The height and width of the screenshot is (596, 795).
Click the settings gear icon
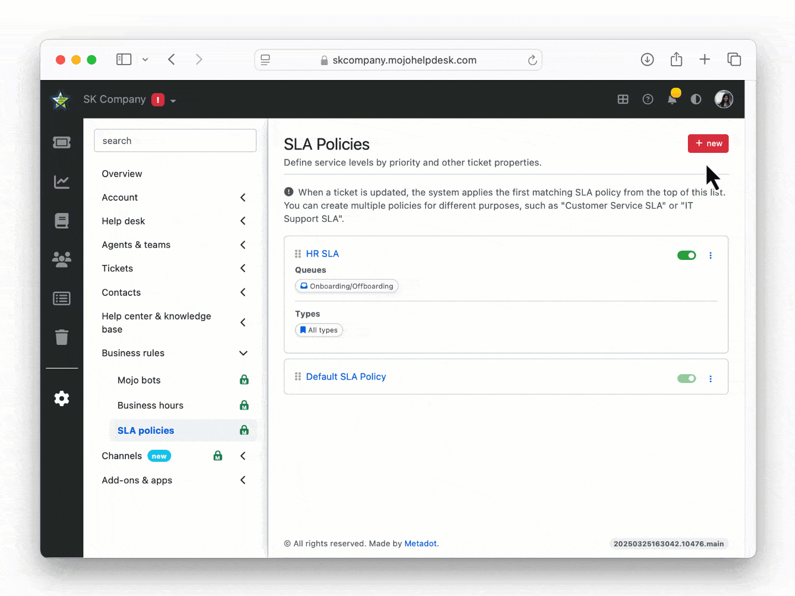tap(62, 398)
